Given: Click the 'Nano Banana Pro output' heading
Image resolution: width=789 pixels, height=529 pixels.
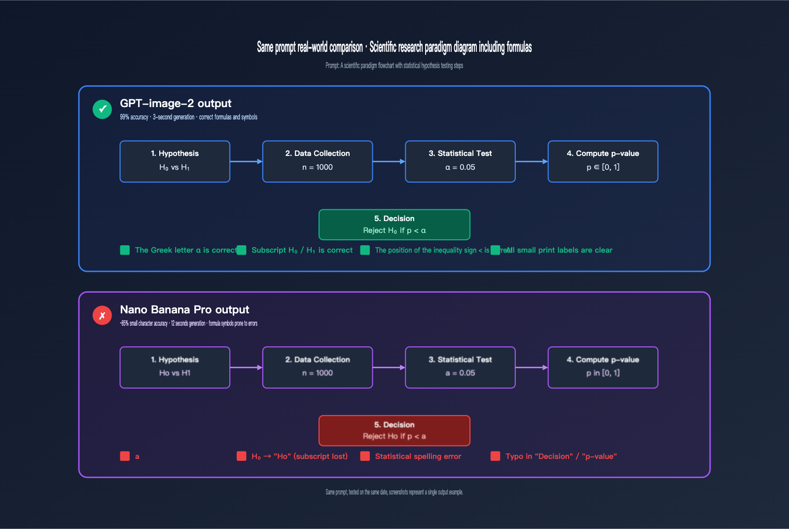Looking at the screenshot, I should [184, 310].
